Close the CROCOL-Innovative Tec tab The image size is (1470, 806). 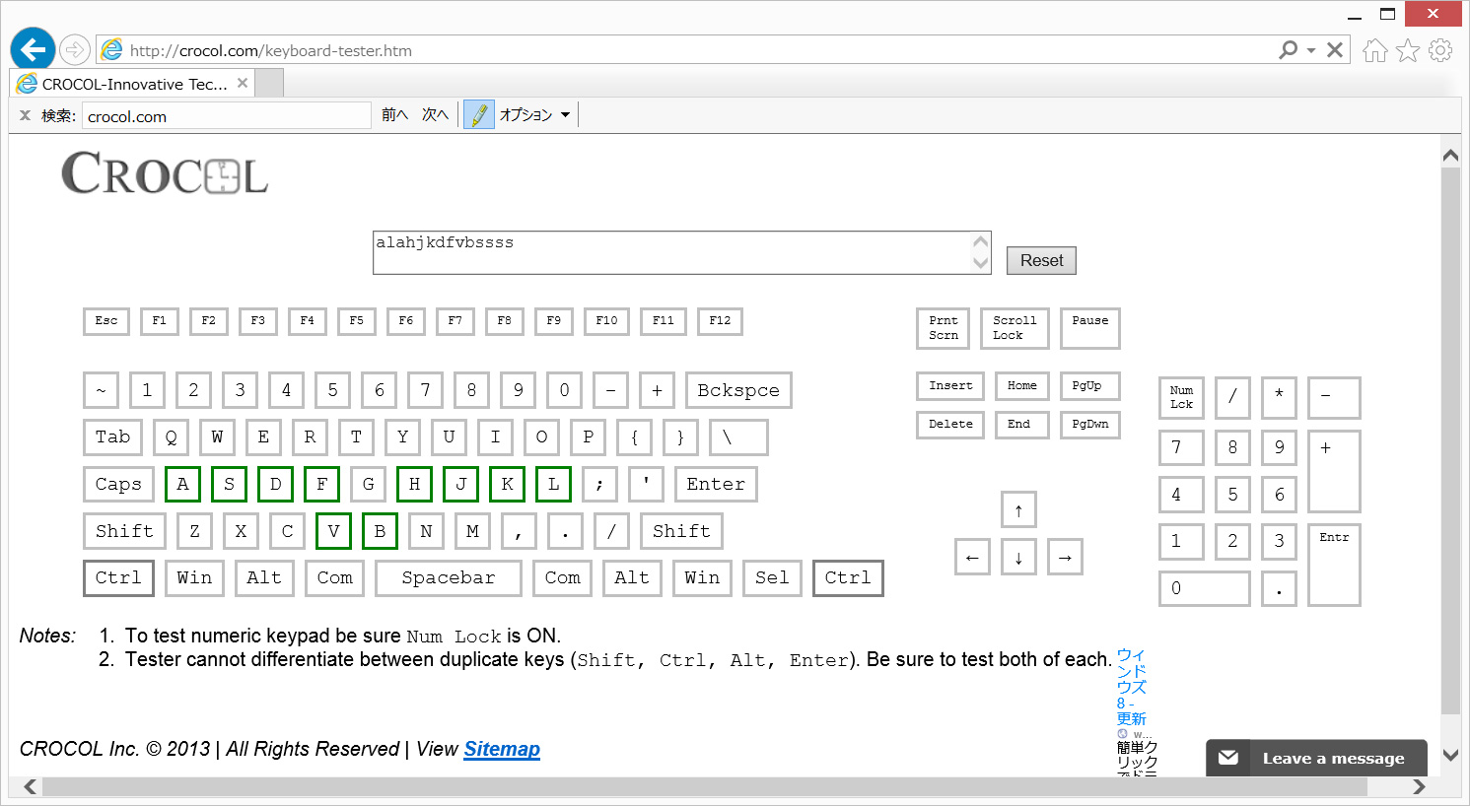tap(243, 83)
